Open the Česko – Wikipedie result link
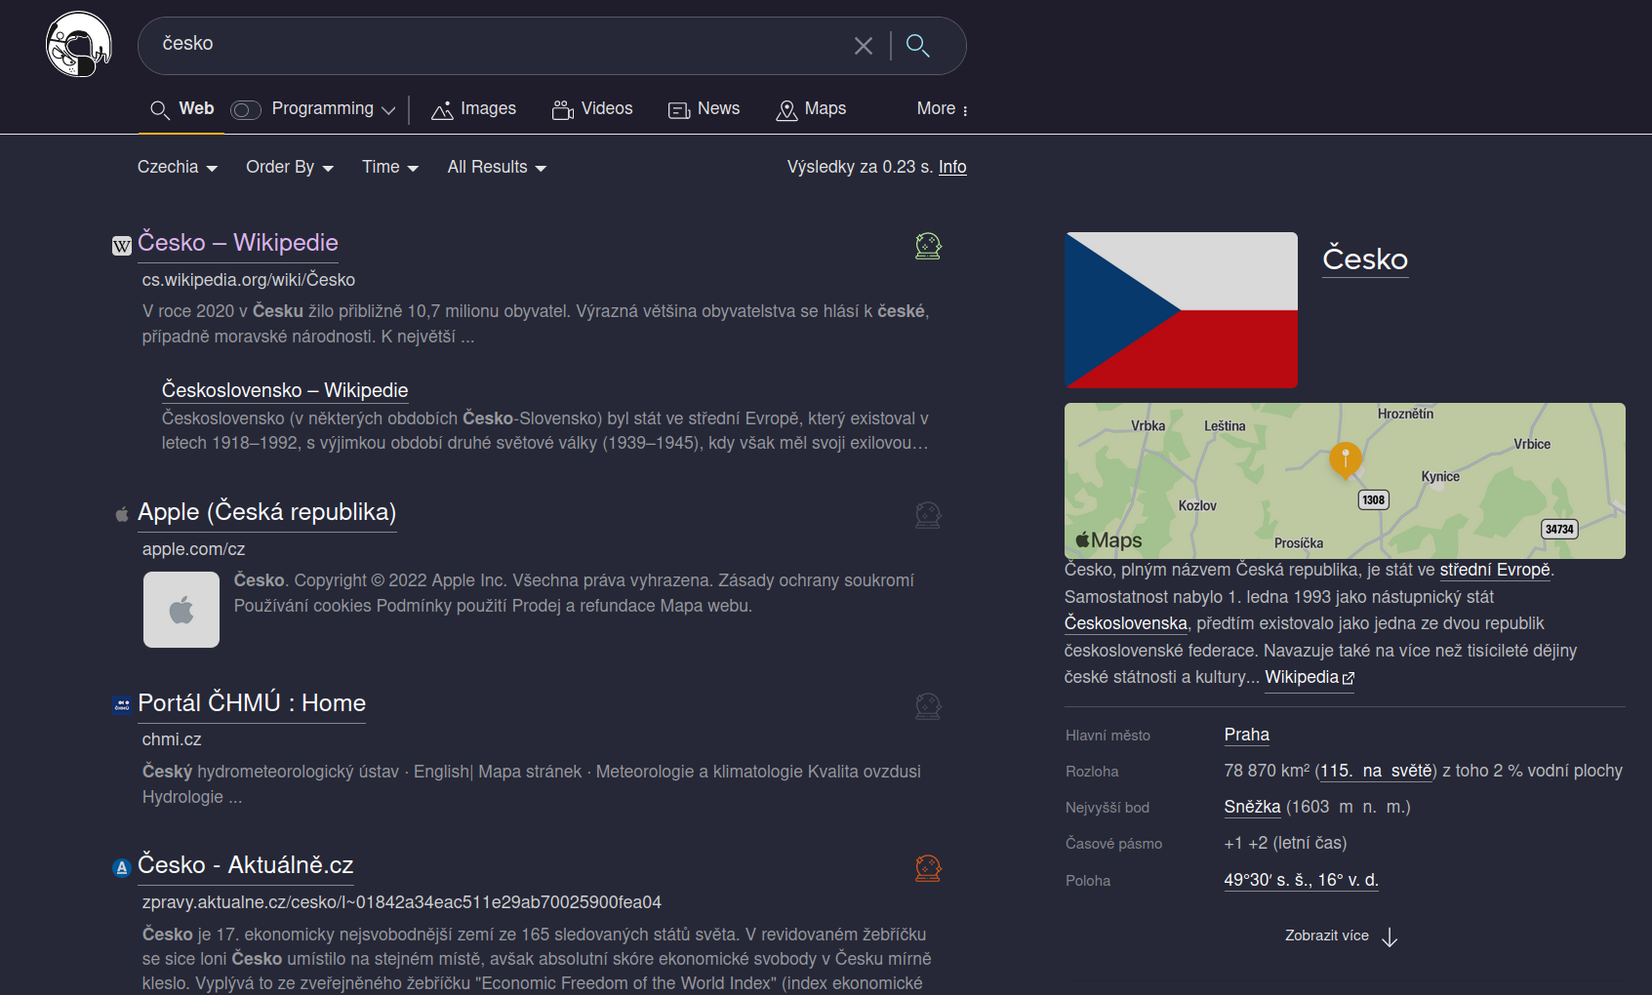This screenshot has width=1652, height=995. (x=237, y=243)
